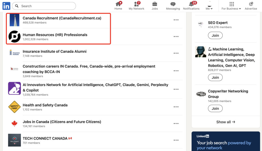Open options for AI Innovators Network
The height and width of the screenshot is (151, 262).
click(x=176, y=89)
